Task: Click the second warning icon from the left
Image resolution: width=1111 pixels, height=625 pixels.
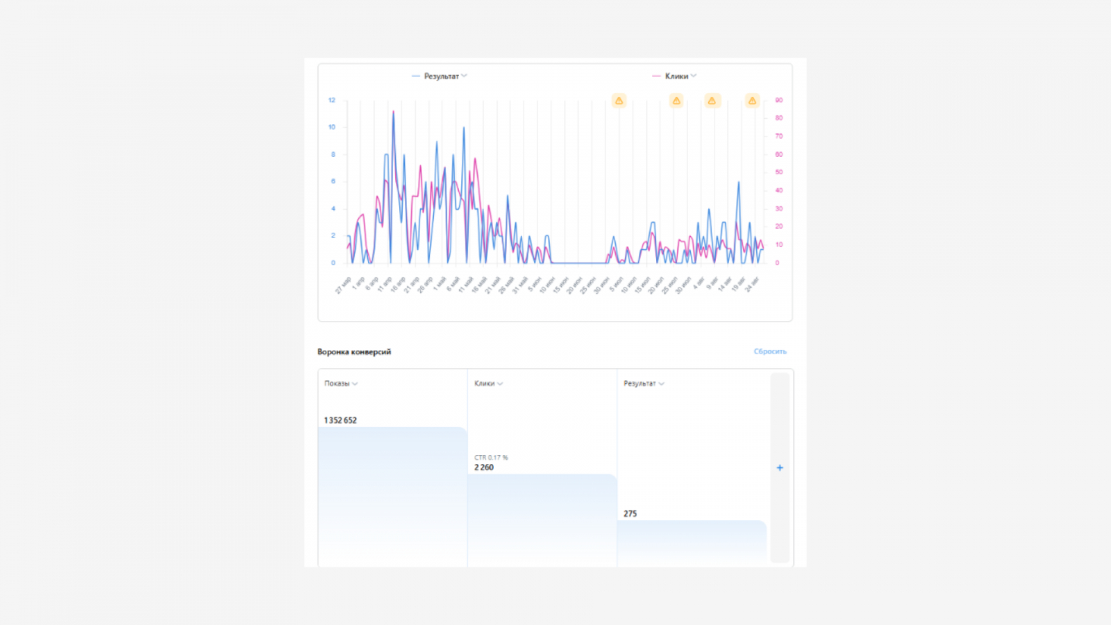Action: [676, 101]
